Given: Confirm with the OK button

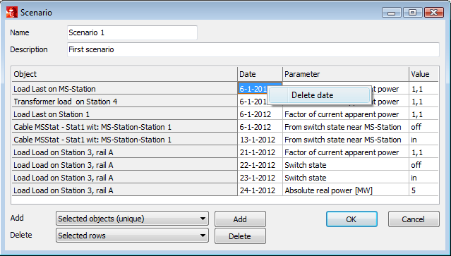Looking at the screenshot, I should (x=351, y=219).
